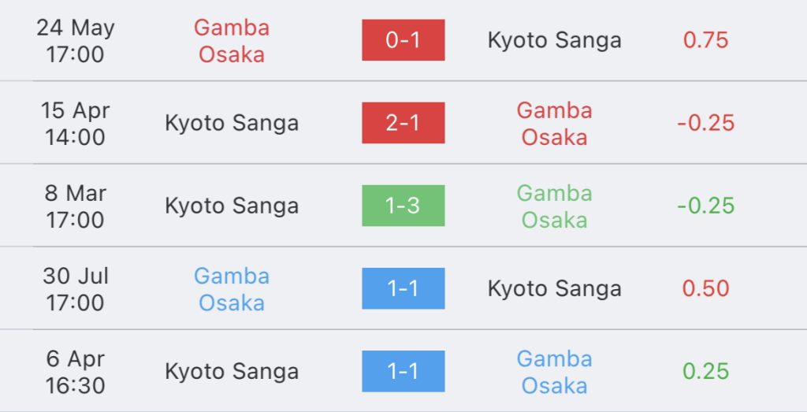Open Kyoto Sanga in 8 Mar match
Image resolution: width=807 pixels, height=412 pixels.
[x=232, y=206]
